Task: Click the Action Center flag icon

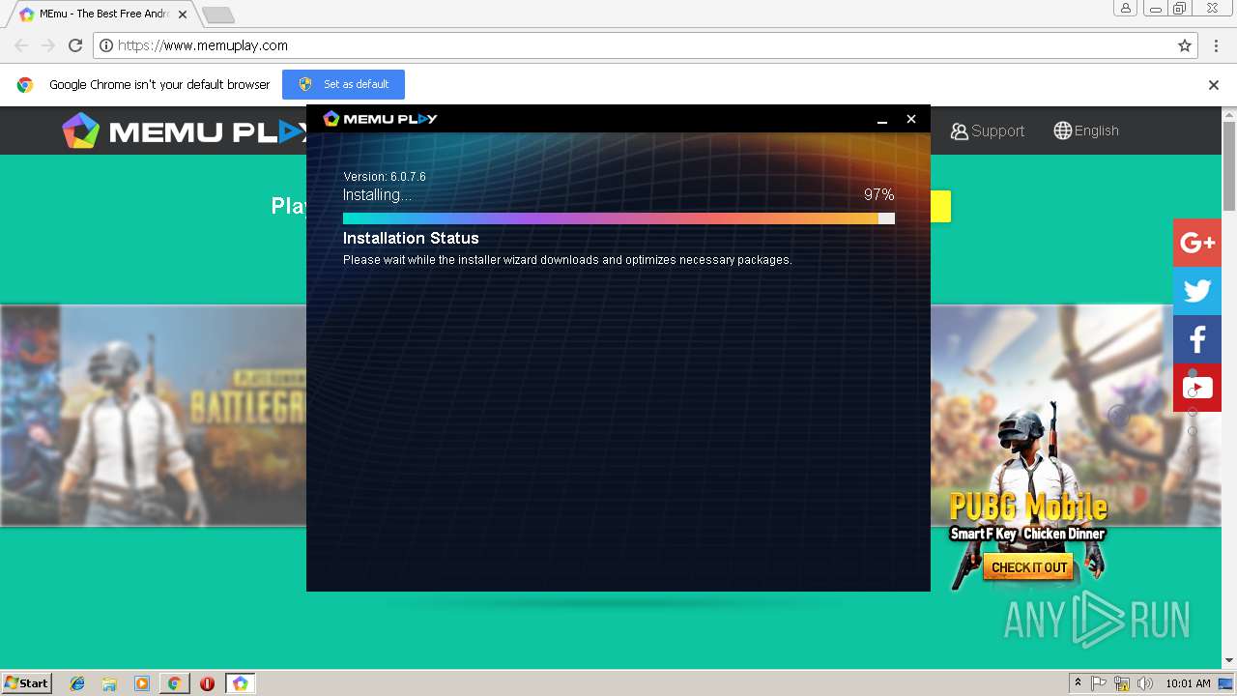Action: point(1099,683)
